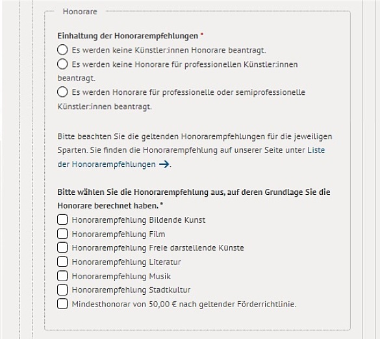Click the 'Honorarempfehlung Musik' label text
The image size is (380, 339).
tap(121, 276)
